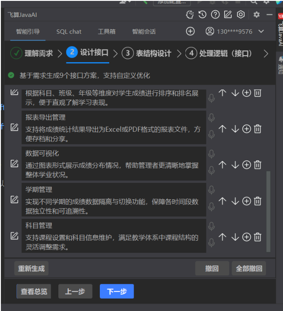Screen dimensions: 283x311
Task: Click the 科目管理 description text field
Action: click(x=114, y=242)
